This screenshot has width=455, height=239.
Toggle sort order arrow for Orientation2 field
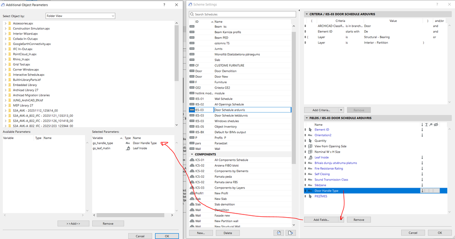click(x=422, y=135)
